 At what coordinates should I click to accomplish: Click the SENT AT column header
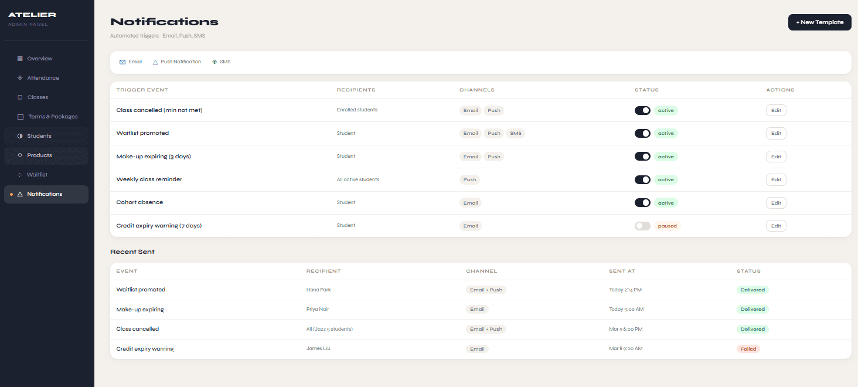click(x=622, y=271)
